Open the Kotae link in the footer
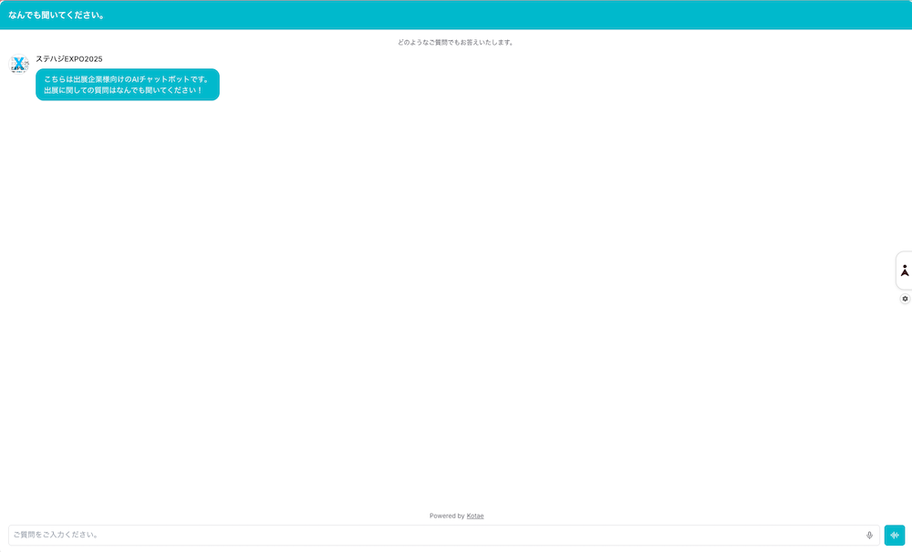Image resolution: width=912 pixels, height=552 pixels. (475, 516)
